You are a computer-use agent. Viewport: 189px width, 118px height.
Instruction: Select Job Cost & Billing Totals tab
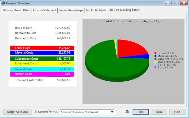click(124, 10)
